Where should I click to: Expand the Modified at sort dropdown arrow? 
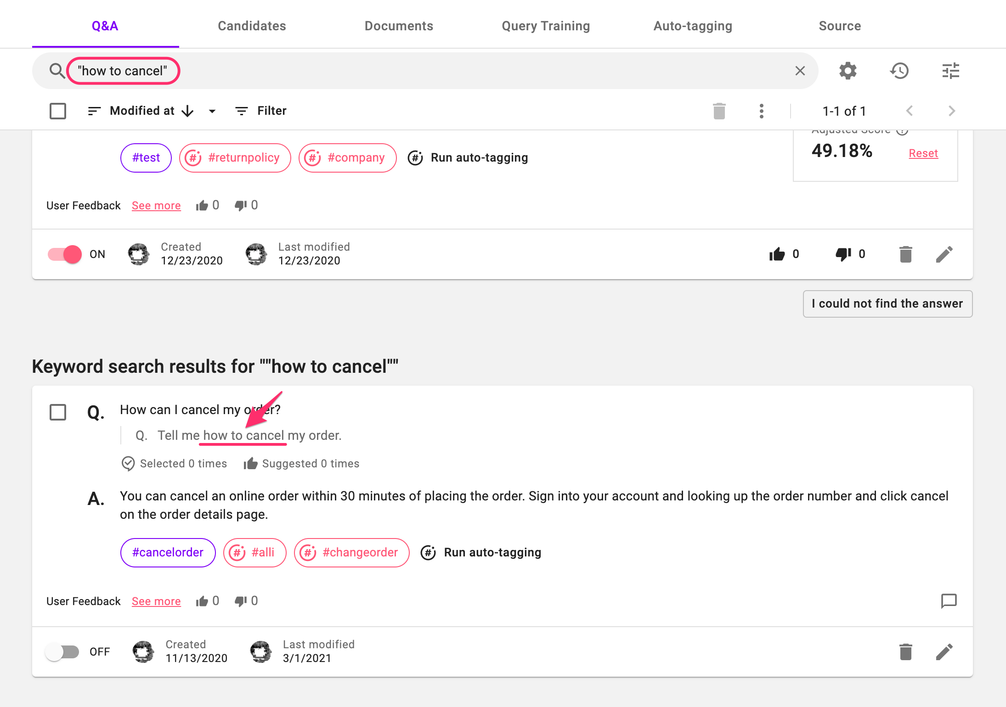pyautogui.click(x=212, y=111)
